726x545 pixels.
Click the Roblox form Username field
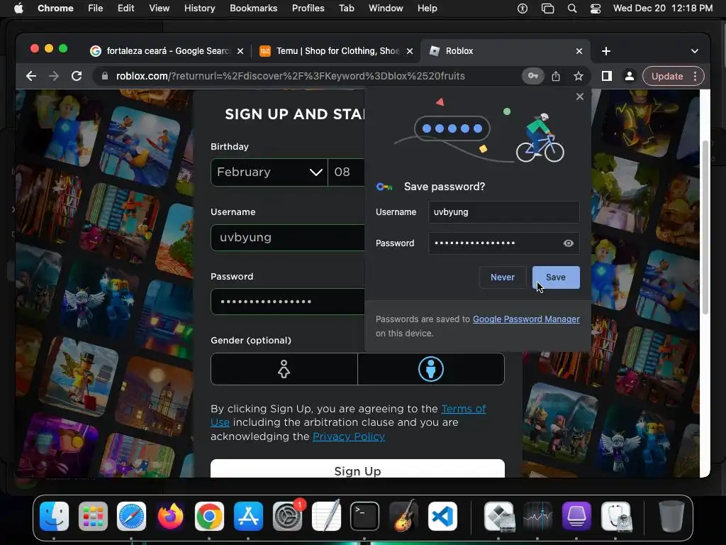tap(288, 238)
